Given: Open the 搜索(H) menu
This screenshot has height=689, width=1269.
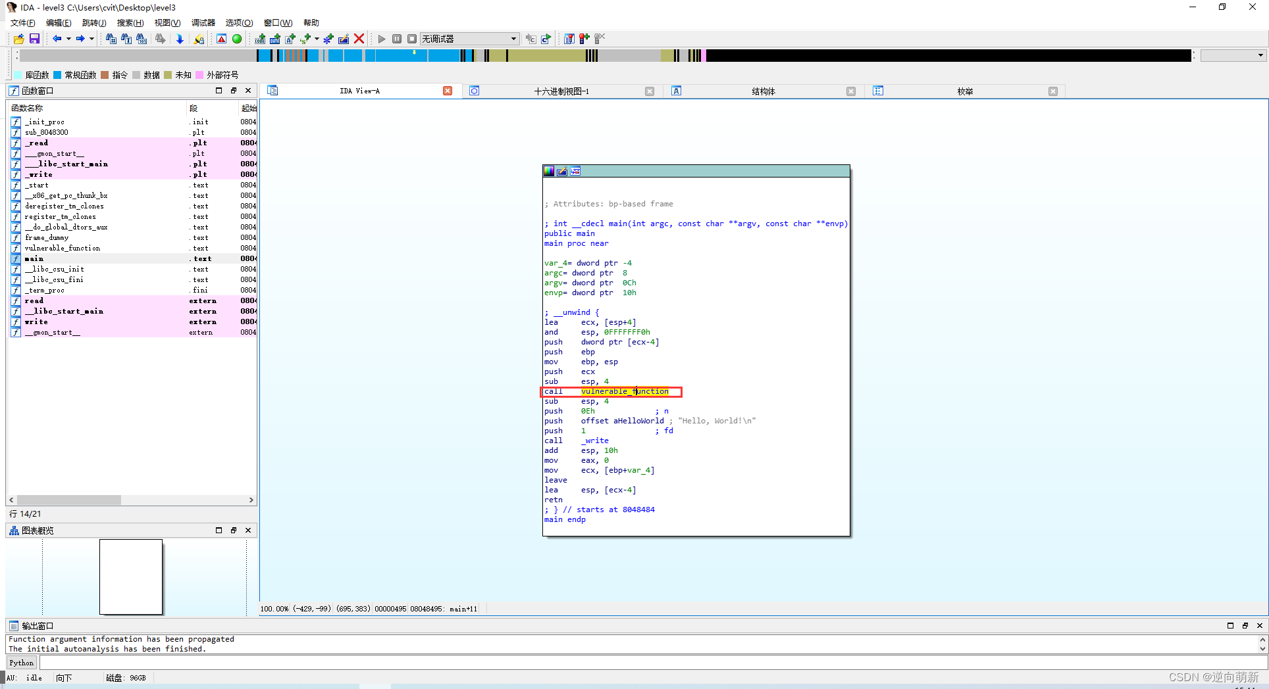Looking at the screenshot, I should pyautogui.click(x=130, y=23).
